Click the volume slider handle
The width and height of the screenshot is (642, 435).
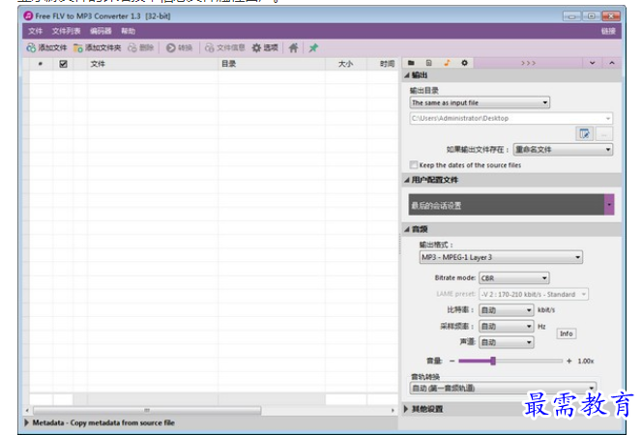(493, 361)
